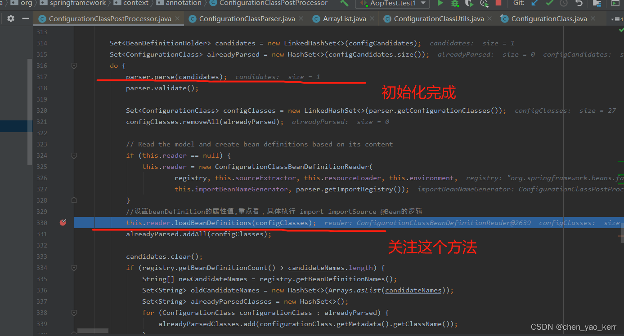
Task: Collapse the if block at line 324
Action: tap(74, 155)
